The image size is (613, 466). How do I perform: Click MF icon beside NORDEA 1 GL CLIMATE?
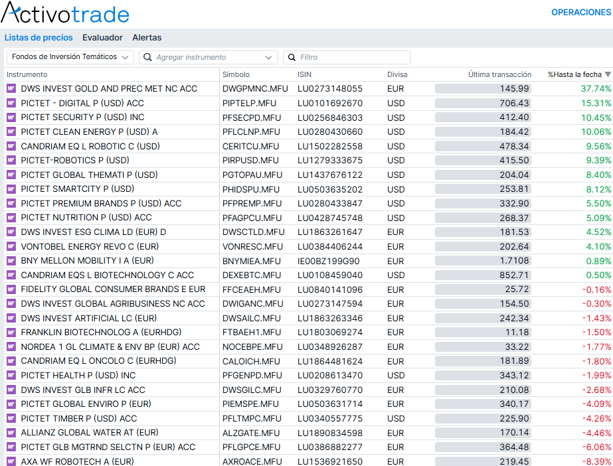tap(11, 347)
